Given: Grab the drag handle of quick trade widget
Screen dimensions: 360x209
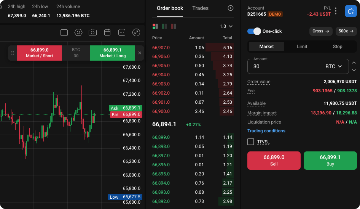Looking at the screenshot, I should (x=13, y=53).
